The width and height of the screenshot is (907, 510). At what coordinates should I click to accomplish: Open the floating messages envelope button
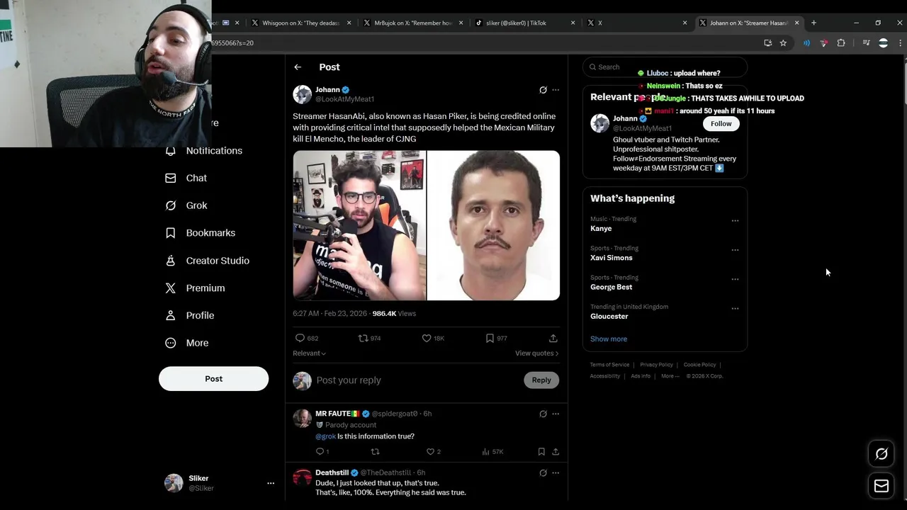click(881, 486)
